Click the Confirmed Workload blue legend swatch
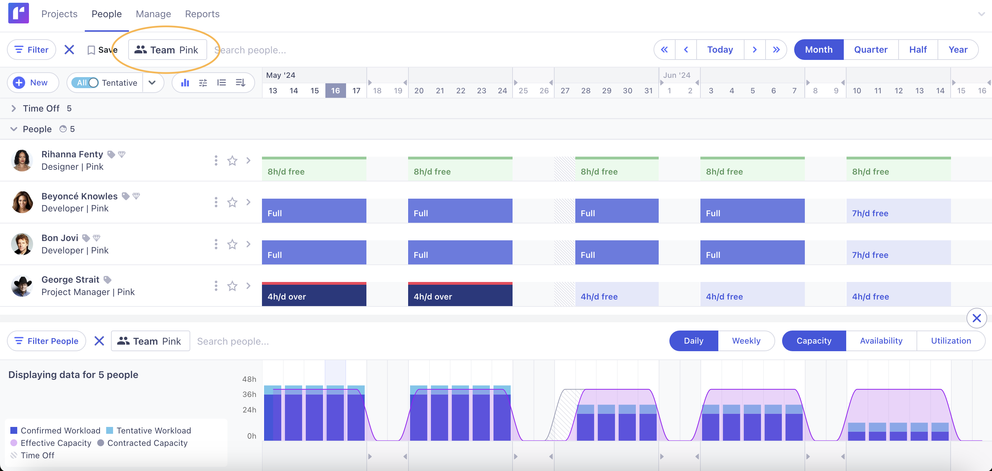992x471 pixels. coord(14,430)
